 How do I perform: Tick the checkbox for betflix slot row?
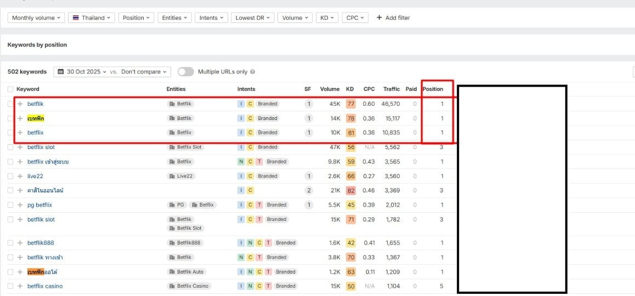pyautogui.click(x=10, y=147)
